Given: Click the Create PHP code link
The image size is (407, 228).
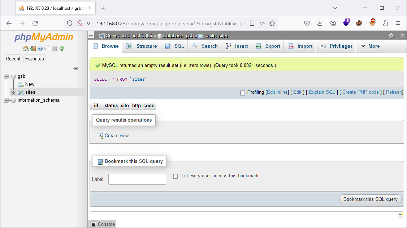Looking at the screenshot, I should pos(360,92).
